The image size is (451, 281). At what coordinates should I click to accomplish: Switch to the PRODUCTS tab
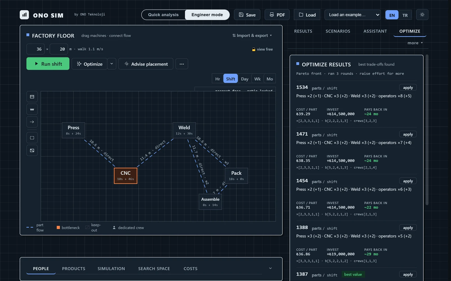coord(74,269)
